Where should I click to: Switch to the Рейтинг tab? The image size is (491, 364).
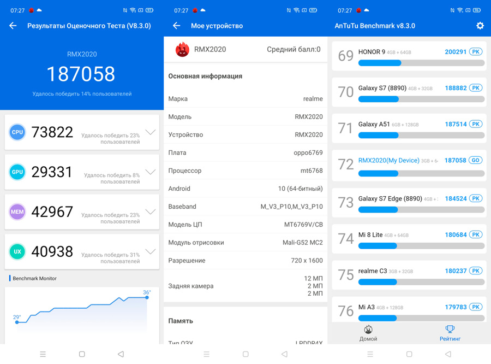click(450, 333)
